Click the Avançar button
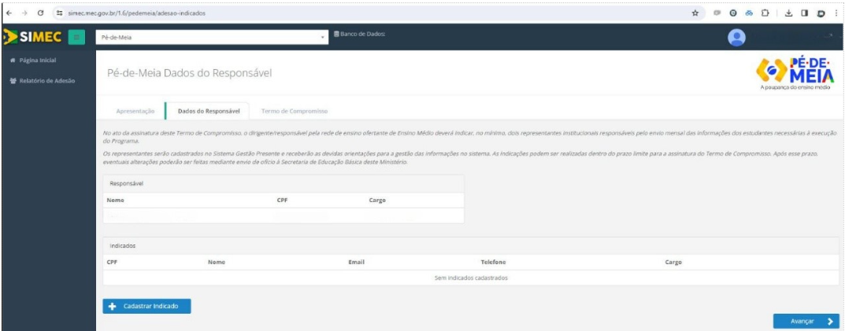 pyautogui.click(x=806, y=321)
